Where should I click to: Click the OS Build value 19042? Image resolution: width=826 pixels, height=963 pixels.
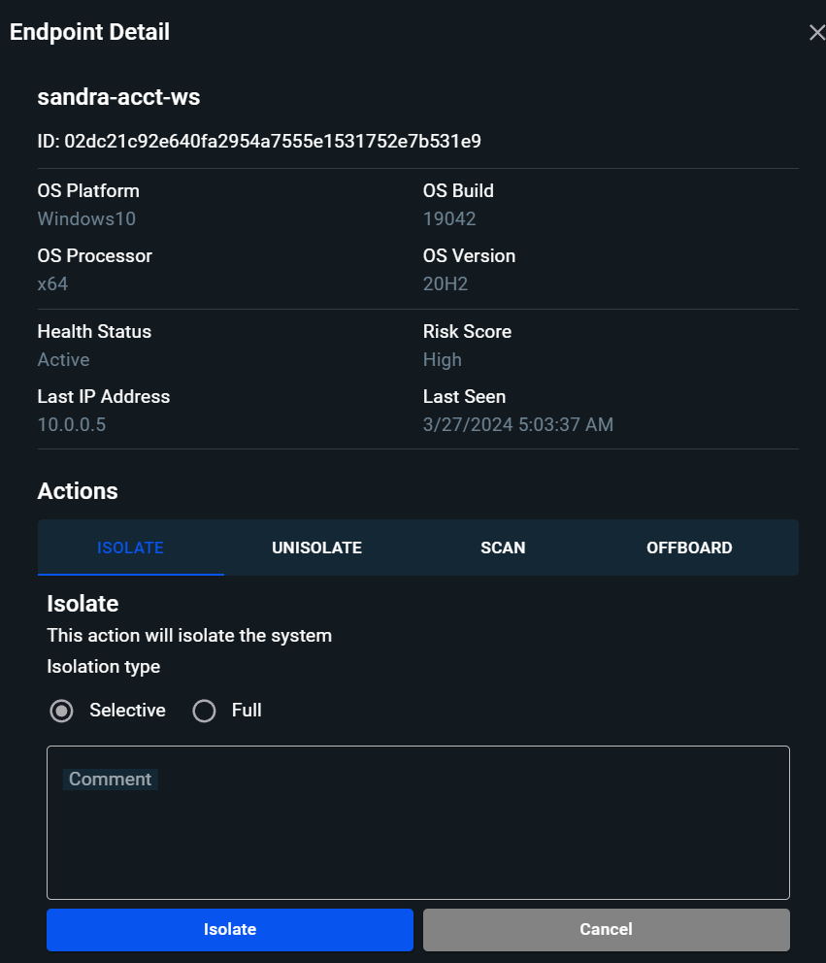[449, 218]
